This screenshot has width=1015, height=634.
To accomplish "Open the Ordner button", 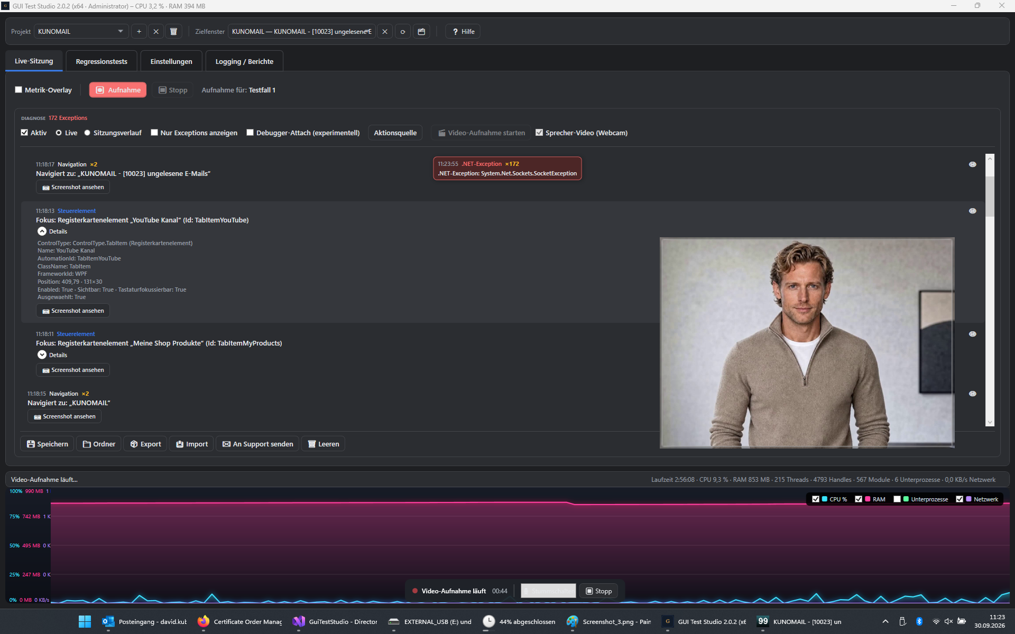I will pyautogui.click(x=99, y=444).
